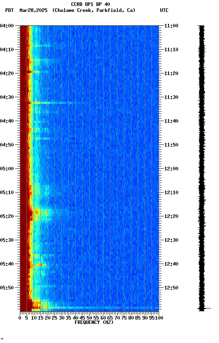Click the '11:50' UTC time label
Viewport: 219px width, 343px height.
[171, 145]
